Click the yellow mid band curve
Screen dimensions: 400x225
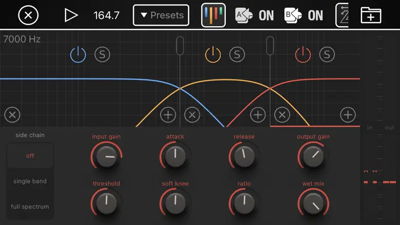(222, 80)
